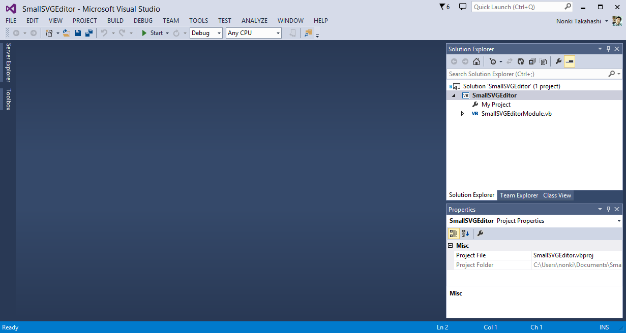Click the Undo arrow icon
This screenshot has height=333, width=626.
tap(104, 33)
